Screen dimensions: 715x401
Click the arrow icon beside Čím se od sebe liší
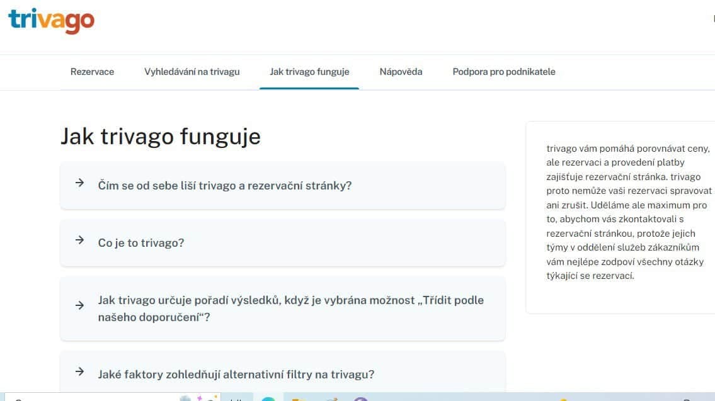(80, 183)
